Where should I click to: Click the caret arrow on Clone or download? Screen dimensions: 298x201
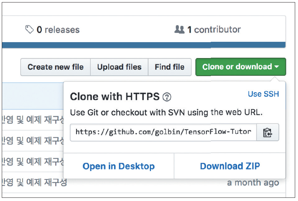click(276, 67)
